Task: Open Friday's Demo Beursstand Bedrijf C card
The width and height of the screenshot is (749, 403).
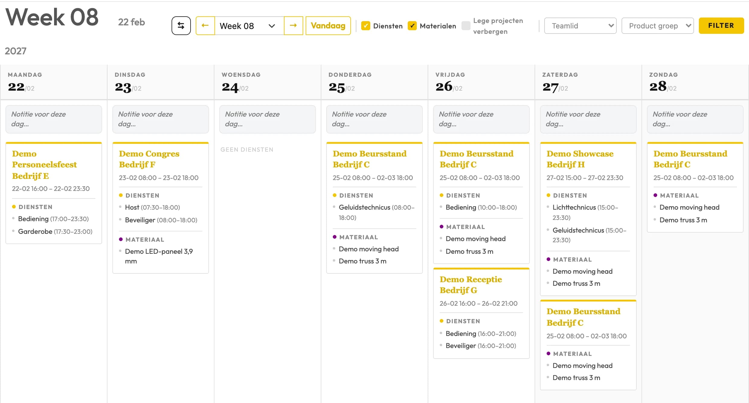Action: (477, 159)
